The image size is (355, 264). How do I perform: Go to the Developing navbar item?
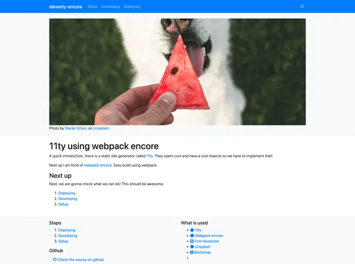(110, 7)
